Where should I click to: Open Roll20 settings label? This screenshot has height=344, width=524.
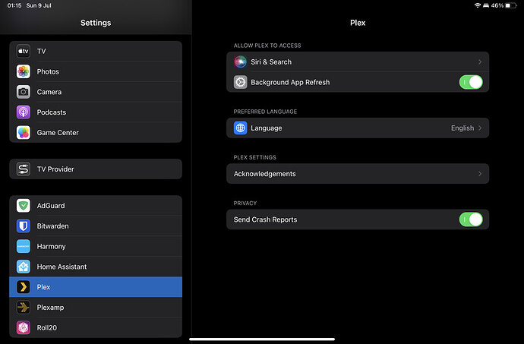point(47,327)
